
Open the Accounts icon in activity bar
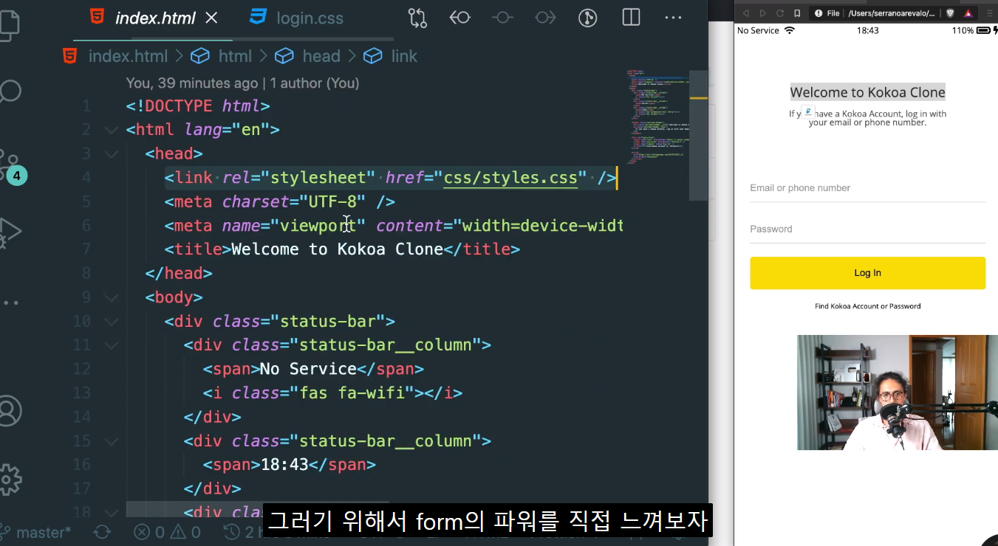pyautogui.click(x=10, y=411)
